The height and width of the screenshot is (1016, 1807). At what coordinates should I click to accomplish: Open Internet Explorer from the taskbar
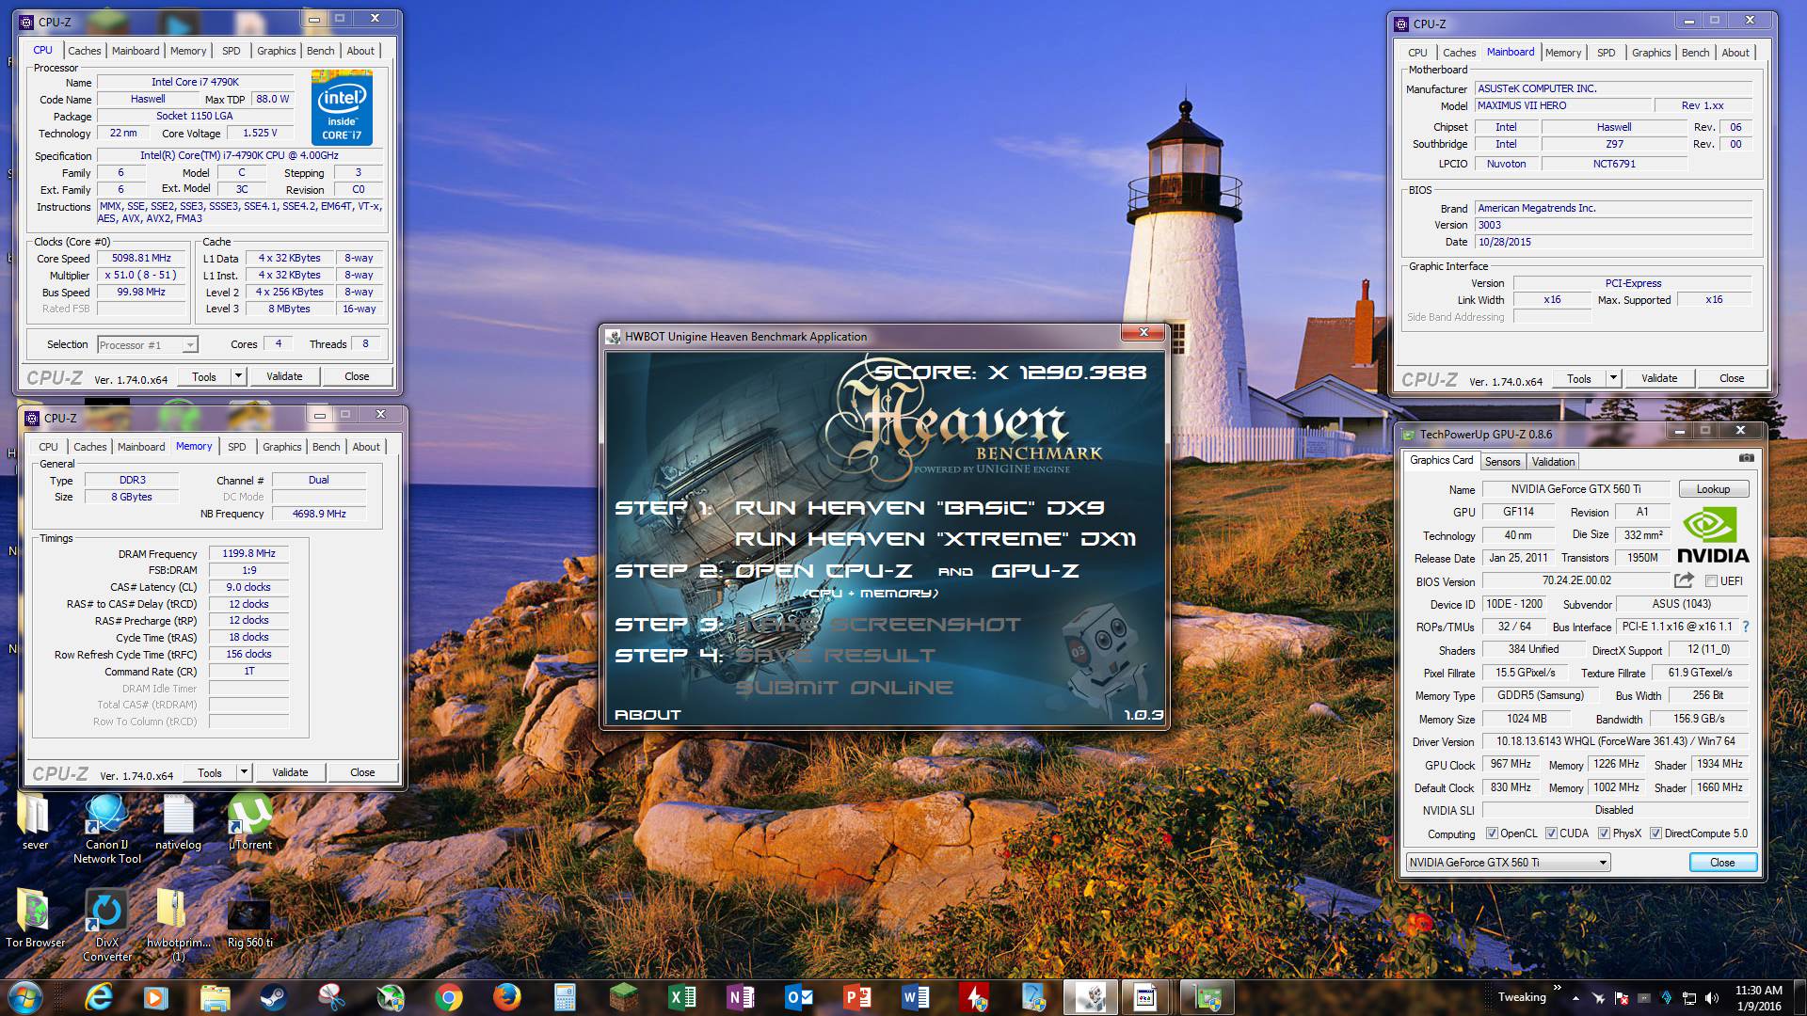click(98, 996)
